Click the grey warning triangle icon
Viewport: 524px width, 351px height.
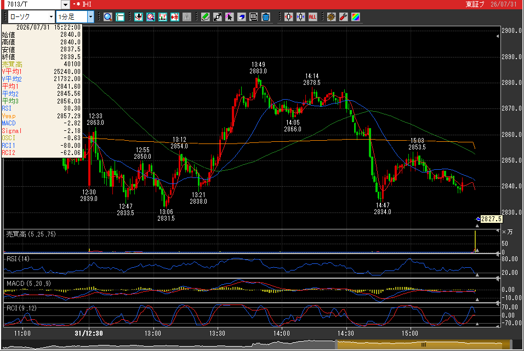186,16
